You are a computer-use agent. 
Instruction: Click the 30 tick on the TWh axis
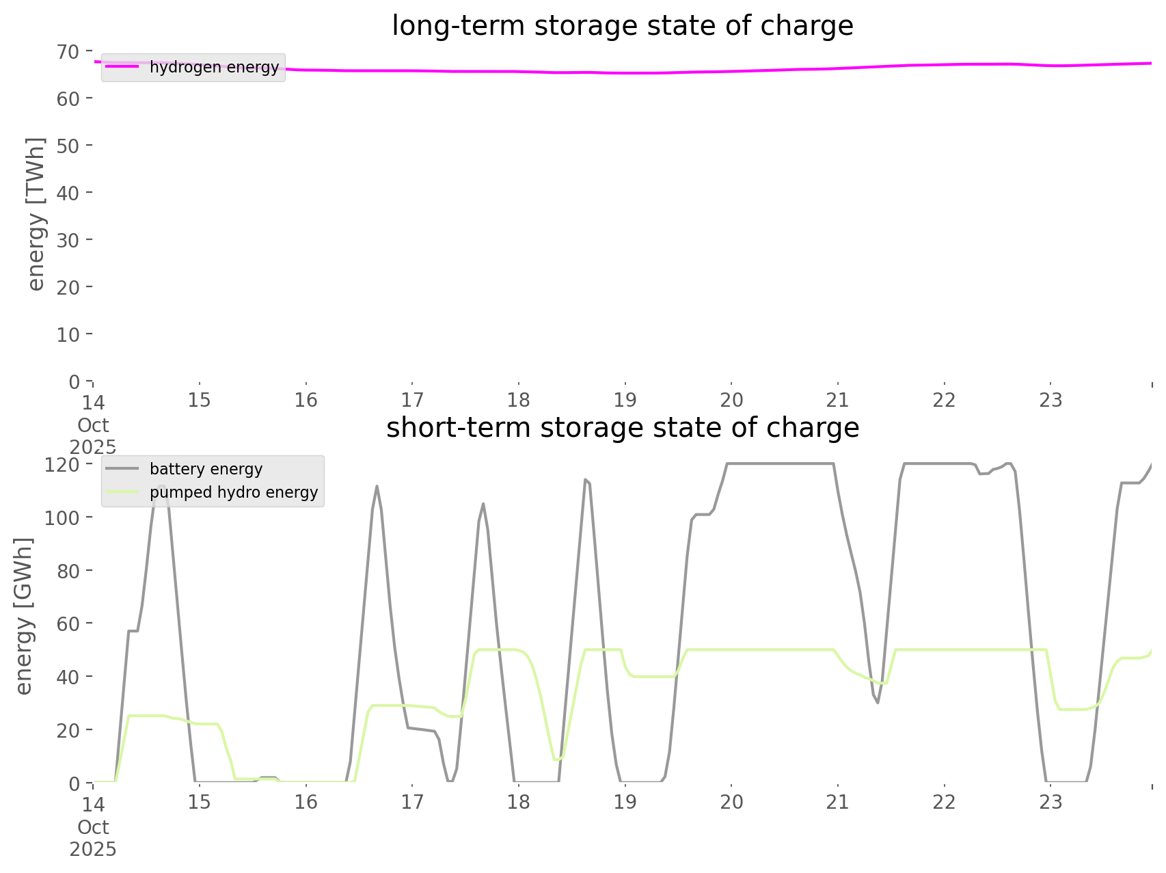(x=68, y=240)
